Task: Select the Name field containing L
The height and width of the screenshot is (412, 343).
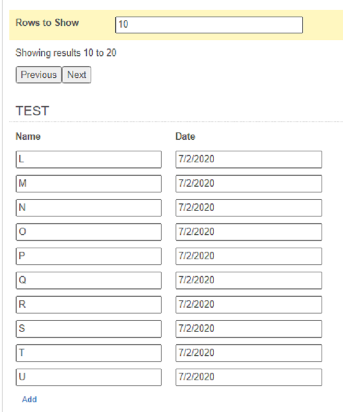Action: tap(89, 160)
